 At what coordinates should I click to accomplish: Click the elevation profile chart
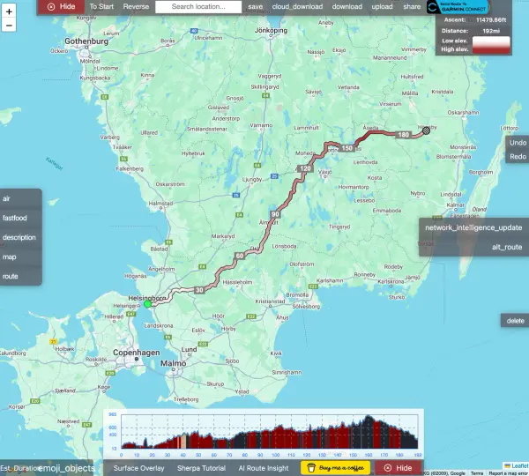click(269, 432)
